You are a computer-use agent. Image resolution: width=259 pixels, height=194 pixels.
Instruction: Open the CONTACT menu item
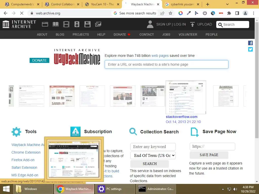146,34
